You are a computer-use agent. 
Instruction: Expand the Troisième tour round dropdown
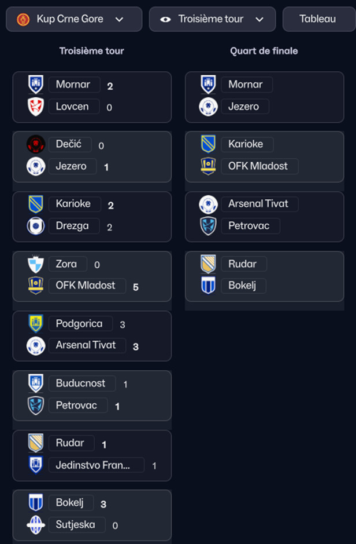[212, 19]
